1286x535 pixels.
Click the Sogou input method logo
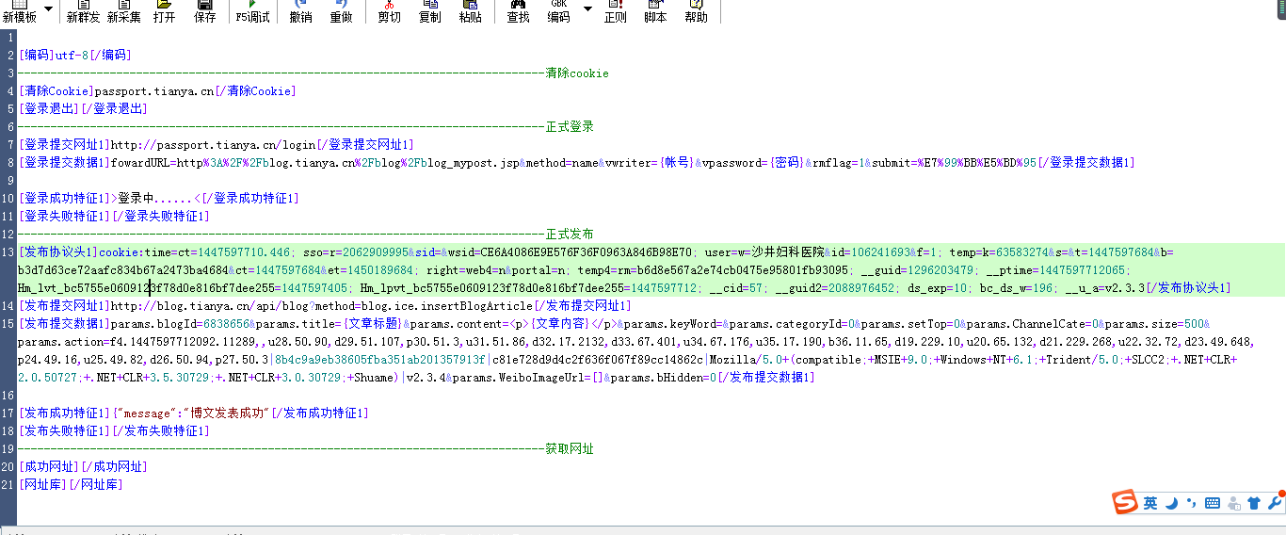pos(1124,503)
